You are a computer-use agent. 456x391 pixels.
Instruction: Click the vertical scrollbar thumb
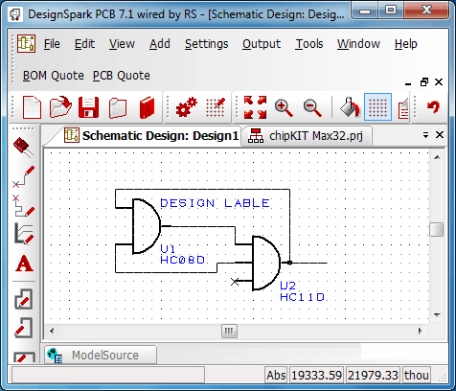coord(437,229)
